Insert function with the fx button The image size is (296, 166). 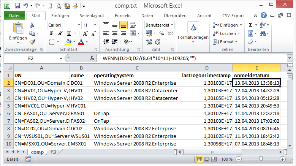tap(92, 58)
